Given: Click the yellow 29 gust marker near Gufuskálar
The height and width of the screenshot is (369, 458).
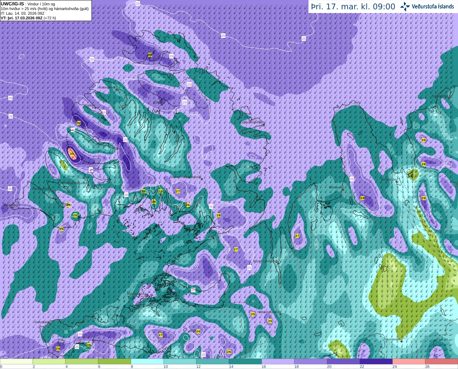Looking at the screenshot, I should coord(58,349).
